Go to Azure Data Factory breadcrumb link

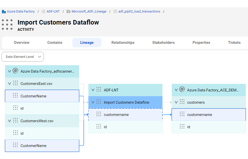tap(21, 11)
